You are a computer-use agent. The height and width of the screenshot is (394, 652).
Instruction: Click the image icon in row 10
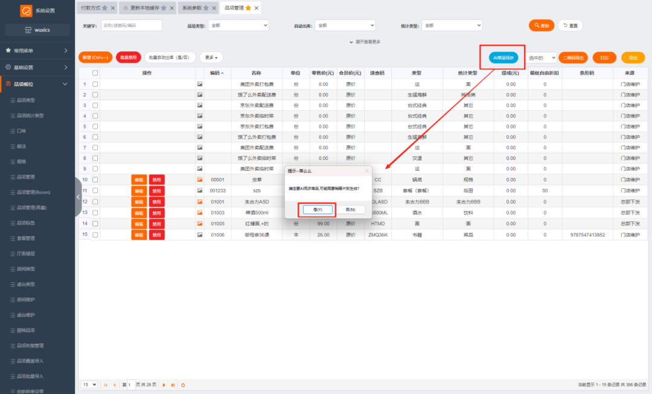pyautogui.click(x=200, y=180)
